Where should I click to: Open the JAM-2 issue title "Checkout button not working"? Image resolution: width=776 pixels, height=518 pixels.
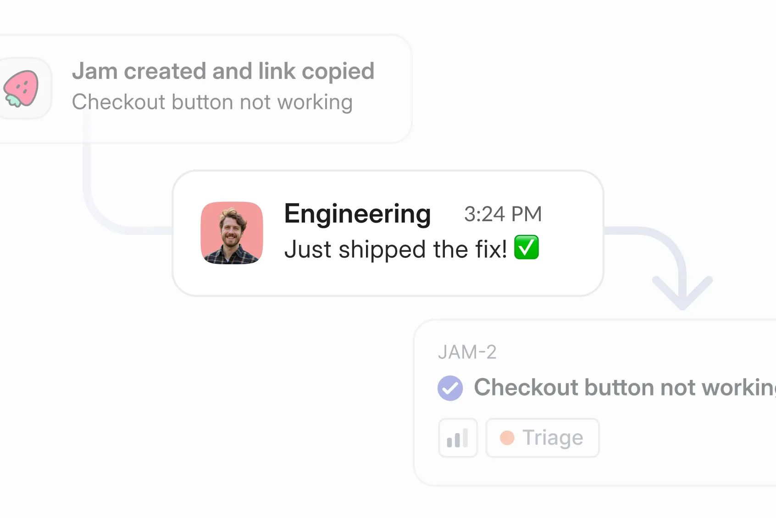[624, 388]
